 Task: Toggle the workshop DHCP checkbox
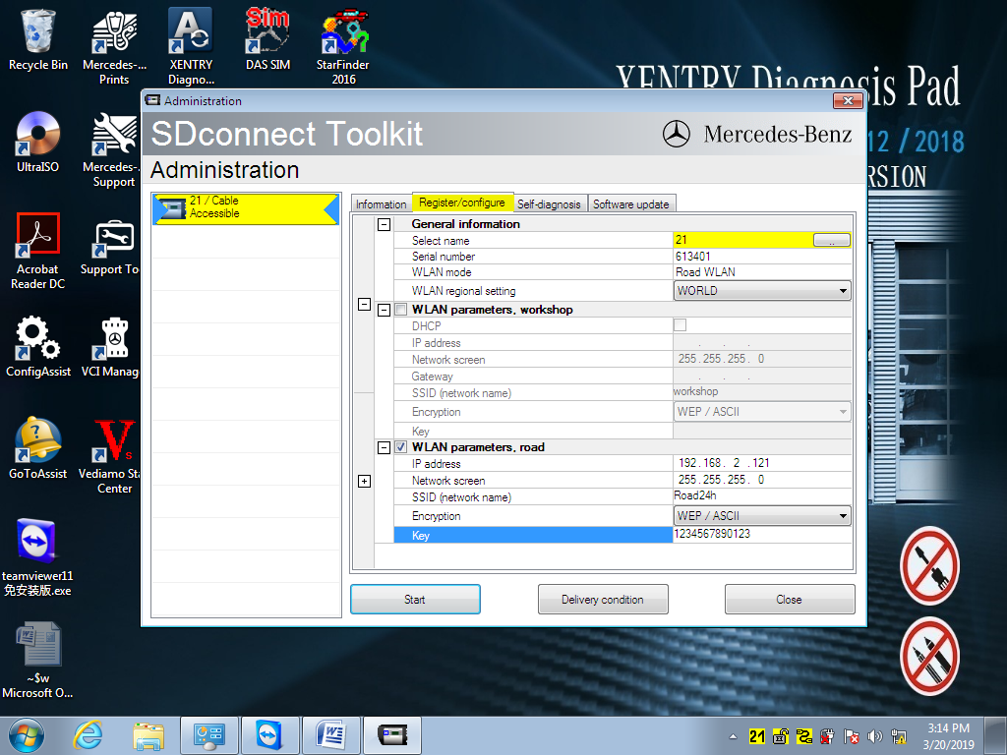[x=681, y=325]
